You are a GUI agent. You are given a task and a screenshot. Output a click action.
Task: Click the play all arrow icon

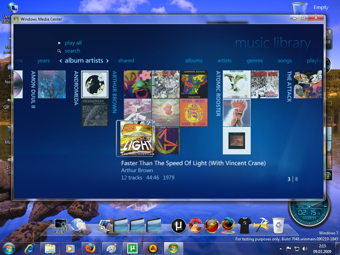click(59, 43)
